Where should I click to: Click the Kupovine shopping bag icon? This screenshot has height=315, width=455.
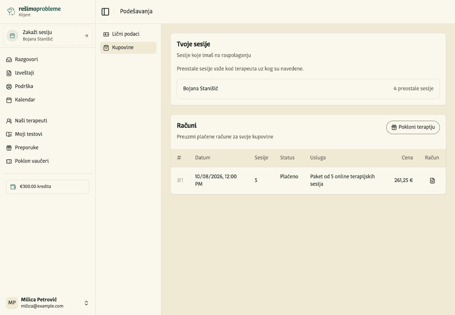106,47
